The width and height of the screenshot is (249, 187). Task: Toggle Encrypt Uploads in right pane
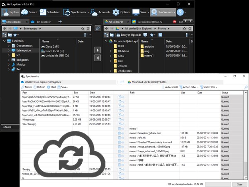point(129,35)
